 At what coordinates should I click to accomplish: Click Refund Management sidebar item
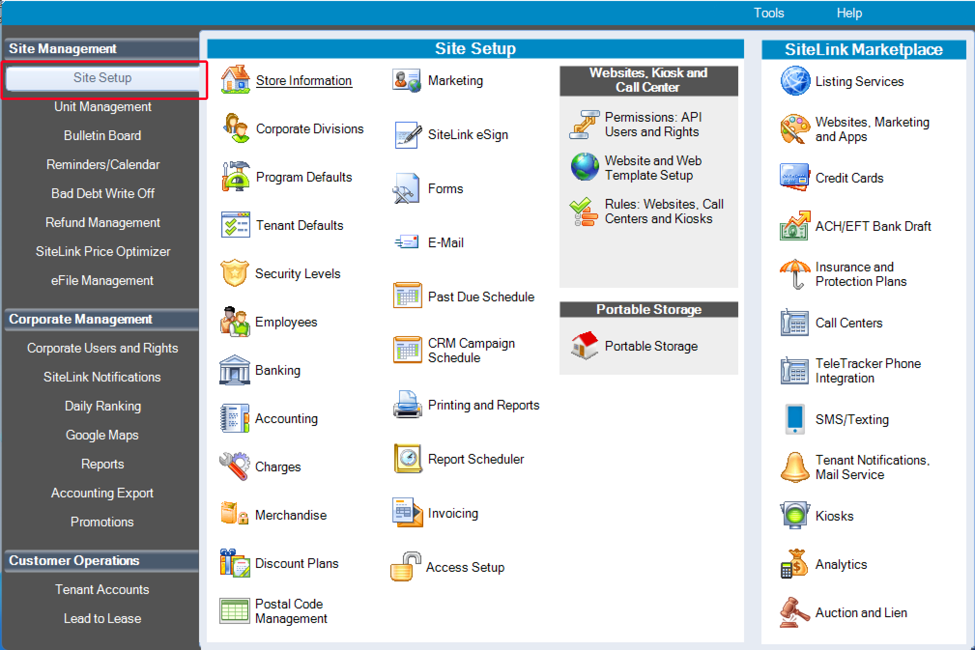[102, 223]
